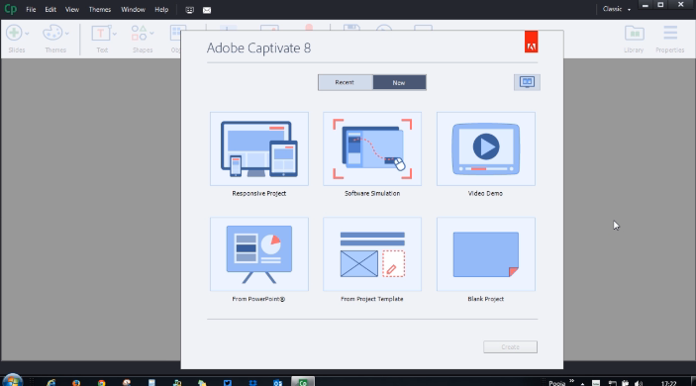Click the Windows Start button
The height and width of the screenshot is (386, 696).
coord(12,381)
